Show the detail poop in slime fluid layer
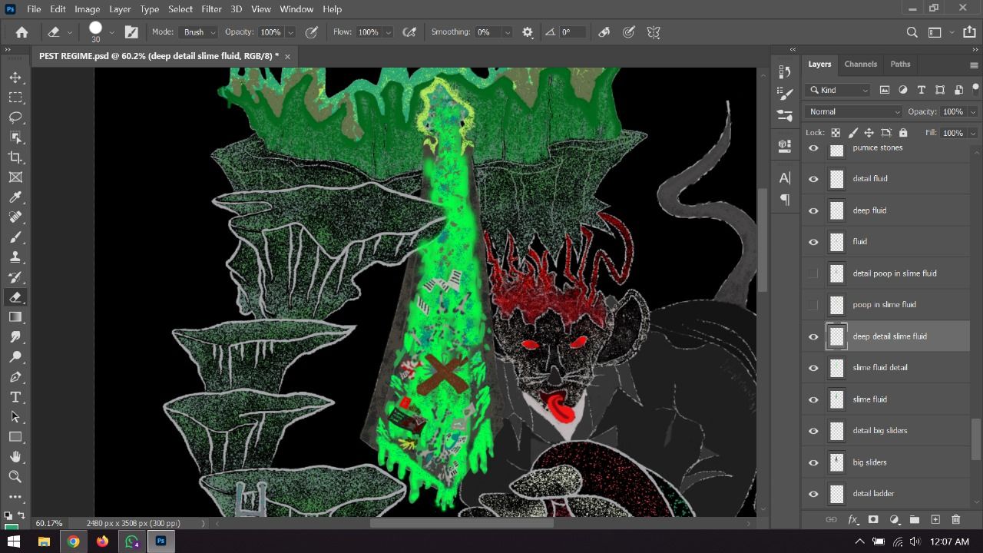 point(813,273)
